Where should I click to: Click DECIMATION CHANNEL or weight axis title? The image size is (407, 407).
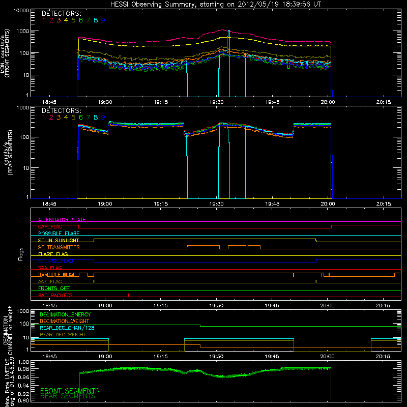pyautogui.click(x=8, y=330)
